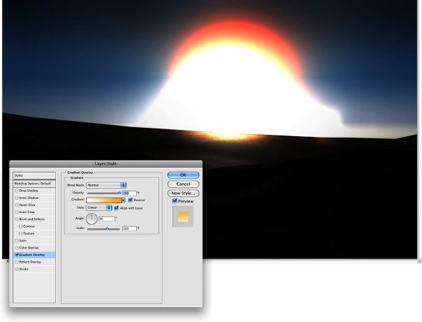Select Bevel and Emboss in styles list
This screenshot has width=422, height=322.
click(34, 219)
